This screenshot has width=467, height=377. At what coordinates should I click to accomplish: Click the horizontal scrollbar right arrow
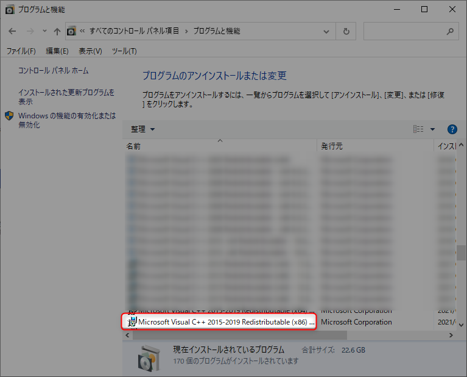pos(451,335)
